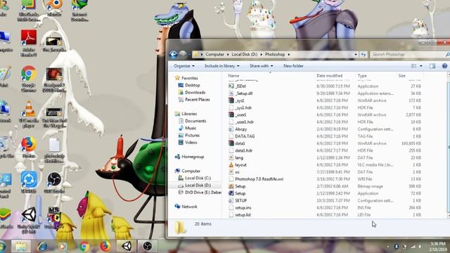This screenshot has height=253, width=450.
Task: Sort by Date modified column header
Action: (330, 76)
